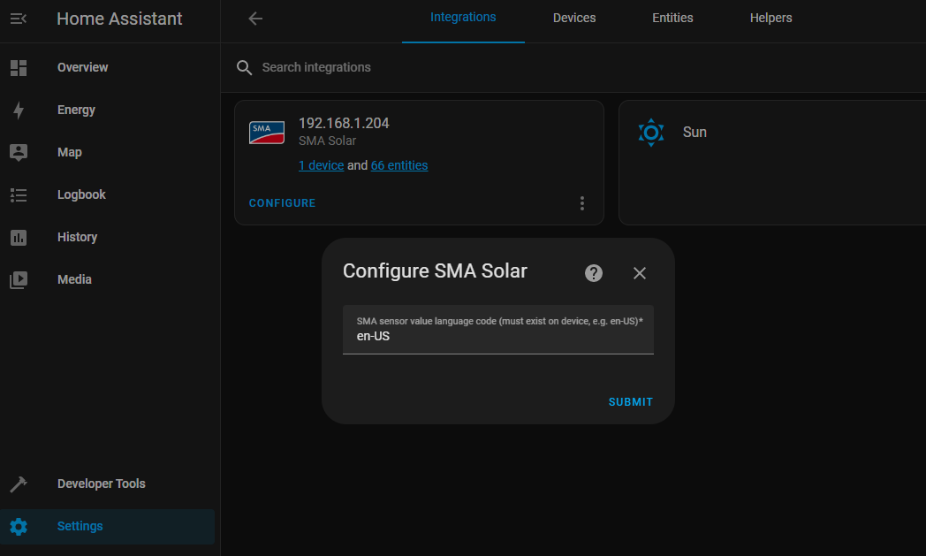Viewport: 926px width, 556px height.
Task: Collapse the sidebar with the hamburger menu icon
Action: click(19, 19)
